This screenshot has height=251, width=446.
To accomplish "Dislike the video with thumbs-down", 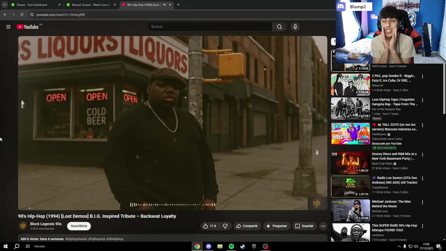I will [x=225, y=226].
